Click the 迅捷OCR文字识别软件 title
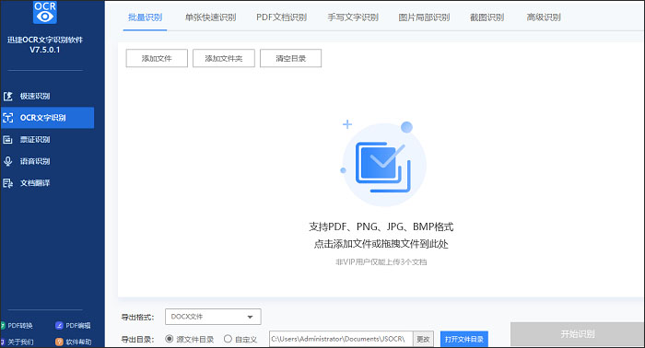The height and width of the screenshot is (348, 645). click(x=45, y=40)
